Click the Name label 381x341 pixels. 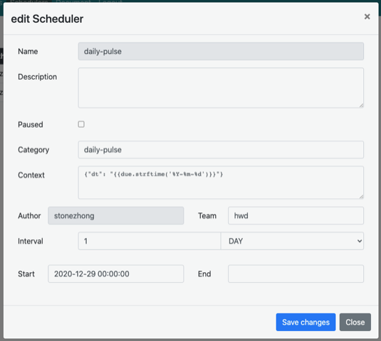click(x=28, y=51)
